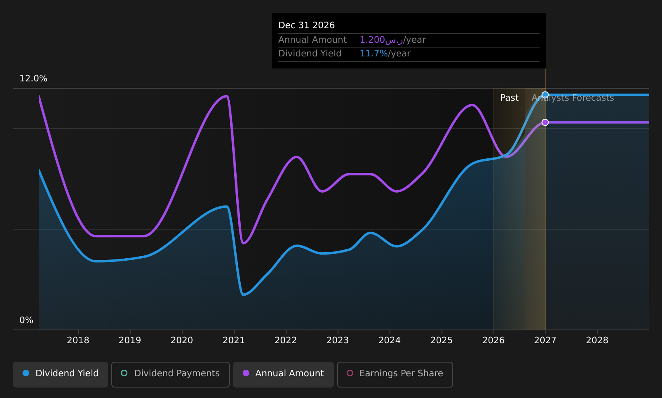This screenshot has height=398, width=662.
Task: Click the 12.0% y-axis label
Action: pos(33,79)
